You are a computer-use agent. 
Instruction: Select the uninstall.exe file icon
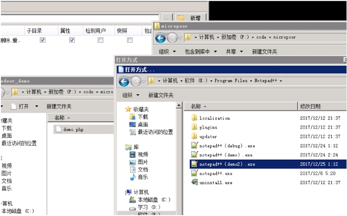coord(194,182)
